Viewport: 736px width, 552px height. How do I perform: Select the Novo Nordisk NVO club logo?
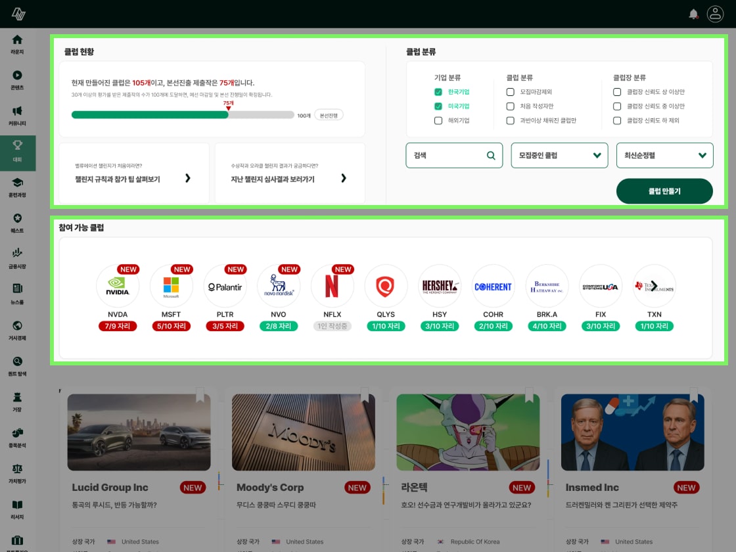[279, 286]
